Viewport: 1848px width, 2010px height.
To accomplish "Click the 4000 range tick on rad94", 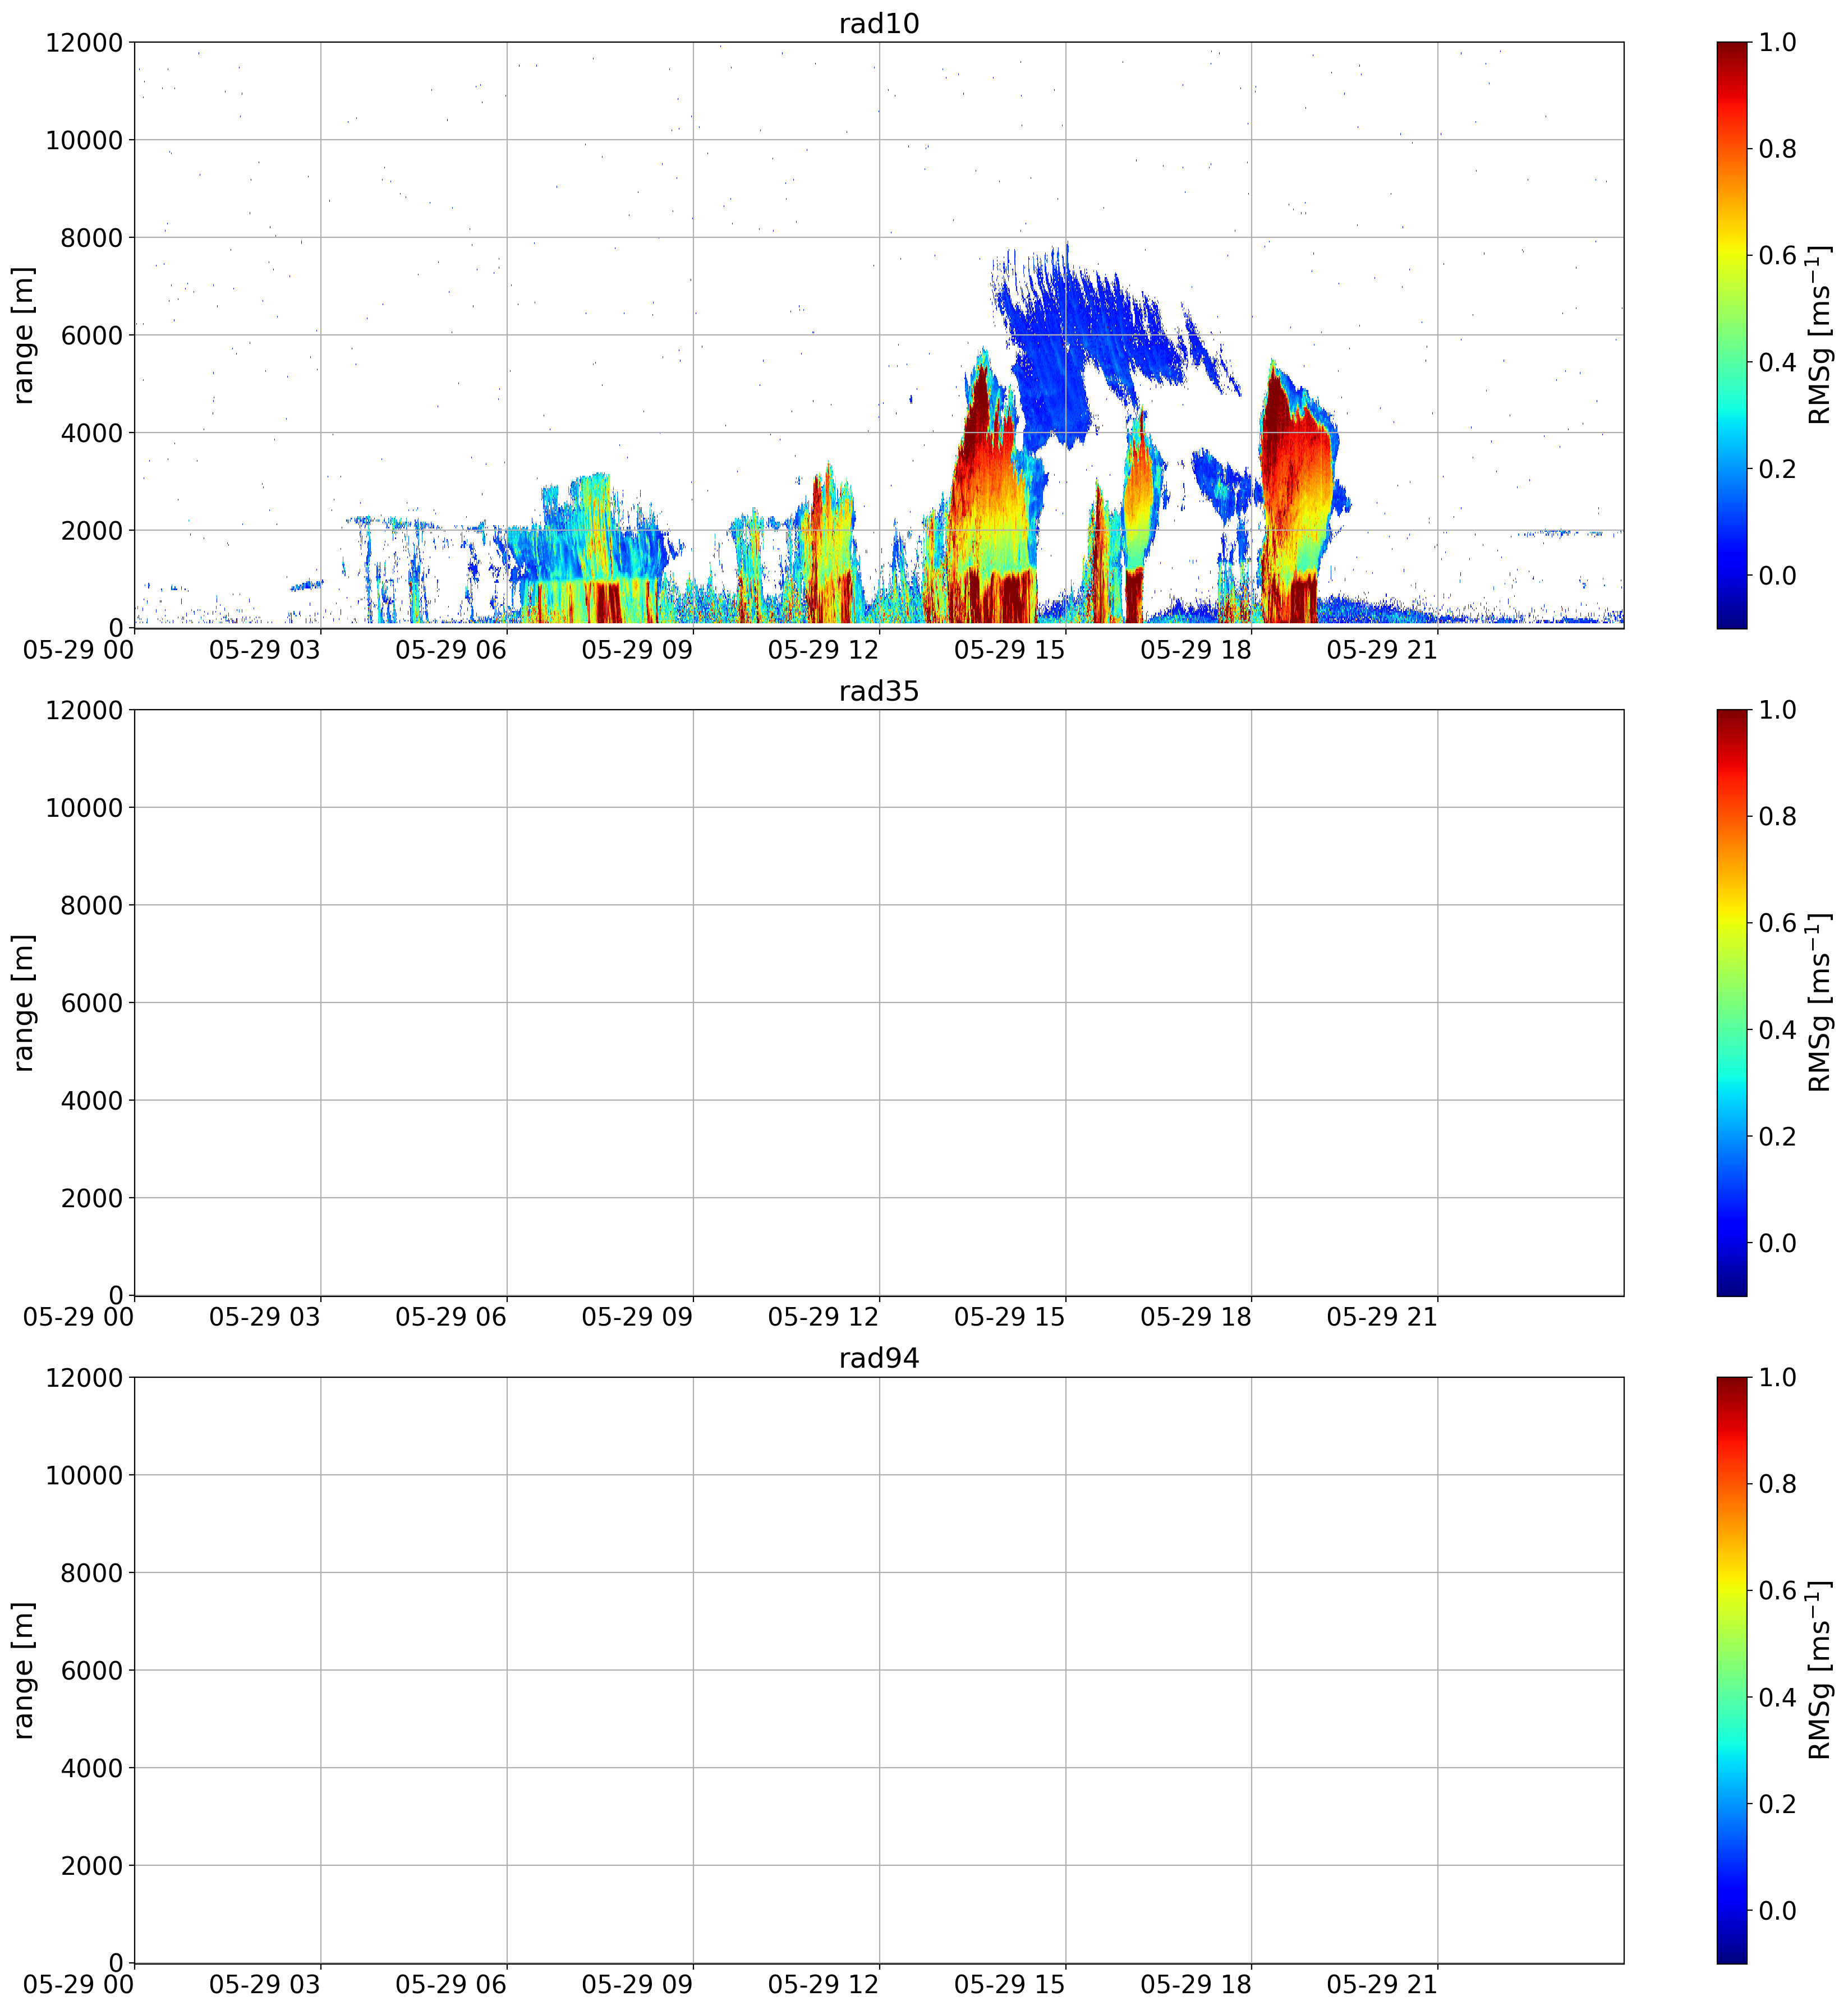I will pos(92,1768).
